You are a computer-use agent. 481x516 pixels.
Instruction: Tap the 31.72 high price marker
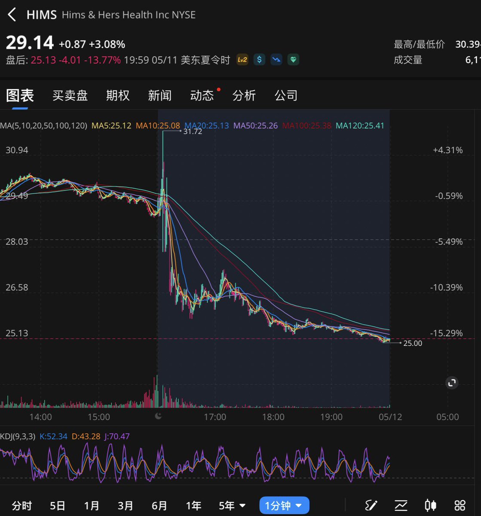[x=193, y=132]
